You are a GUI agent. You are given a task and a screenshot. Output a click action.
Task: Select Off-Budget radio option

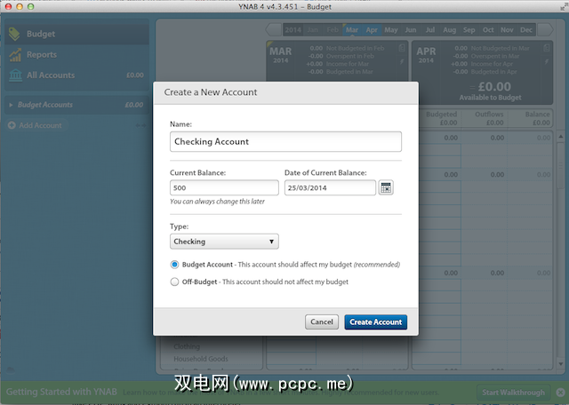tap(174, 282)
